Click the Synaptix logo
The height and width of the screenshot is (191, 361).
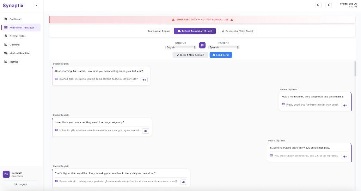point(13,6)
